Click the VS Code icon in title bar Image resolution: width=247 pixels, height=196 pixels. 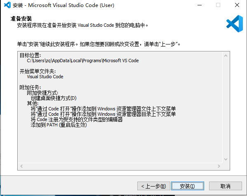pyautogui.click(x=7, y=5)
